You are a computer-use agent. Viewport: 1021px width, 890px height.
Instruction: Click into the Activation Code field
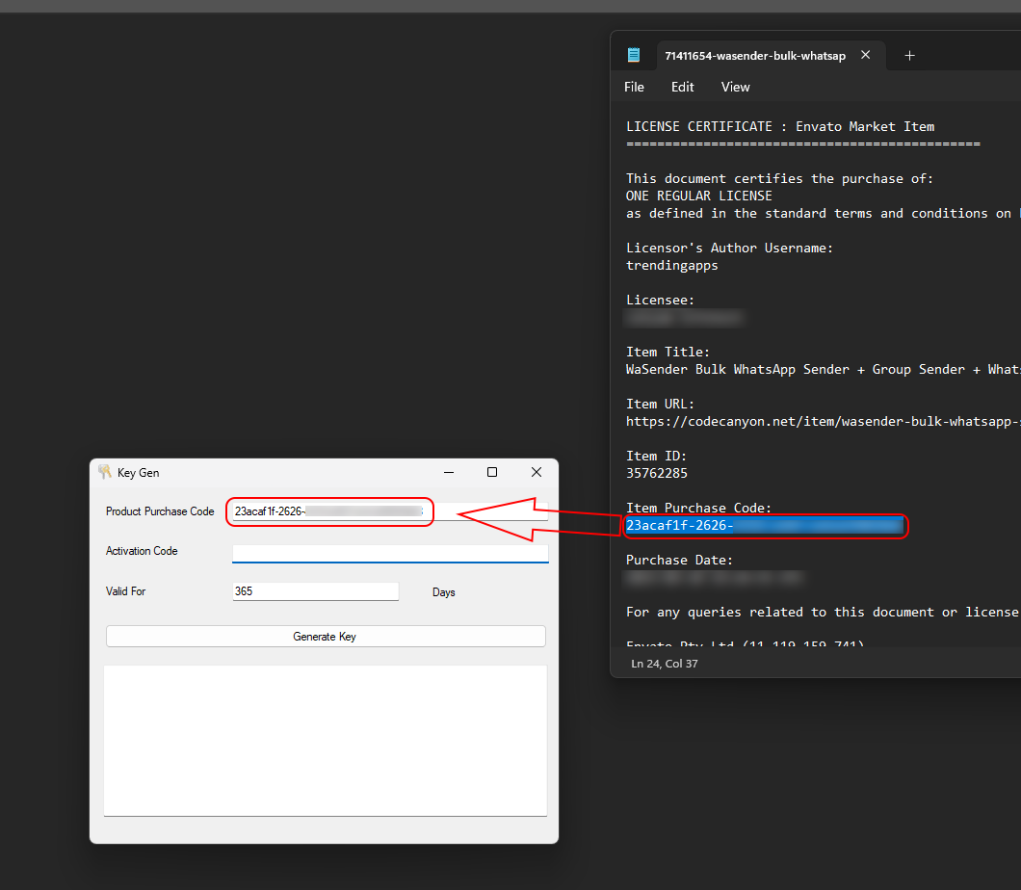click(x=389, y=552)
